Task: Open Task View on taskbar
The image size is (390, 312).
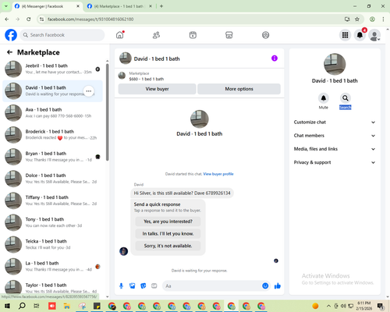Action: coord(37,306)
